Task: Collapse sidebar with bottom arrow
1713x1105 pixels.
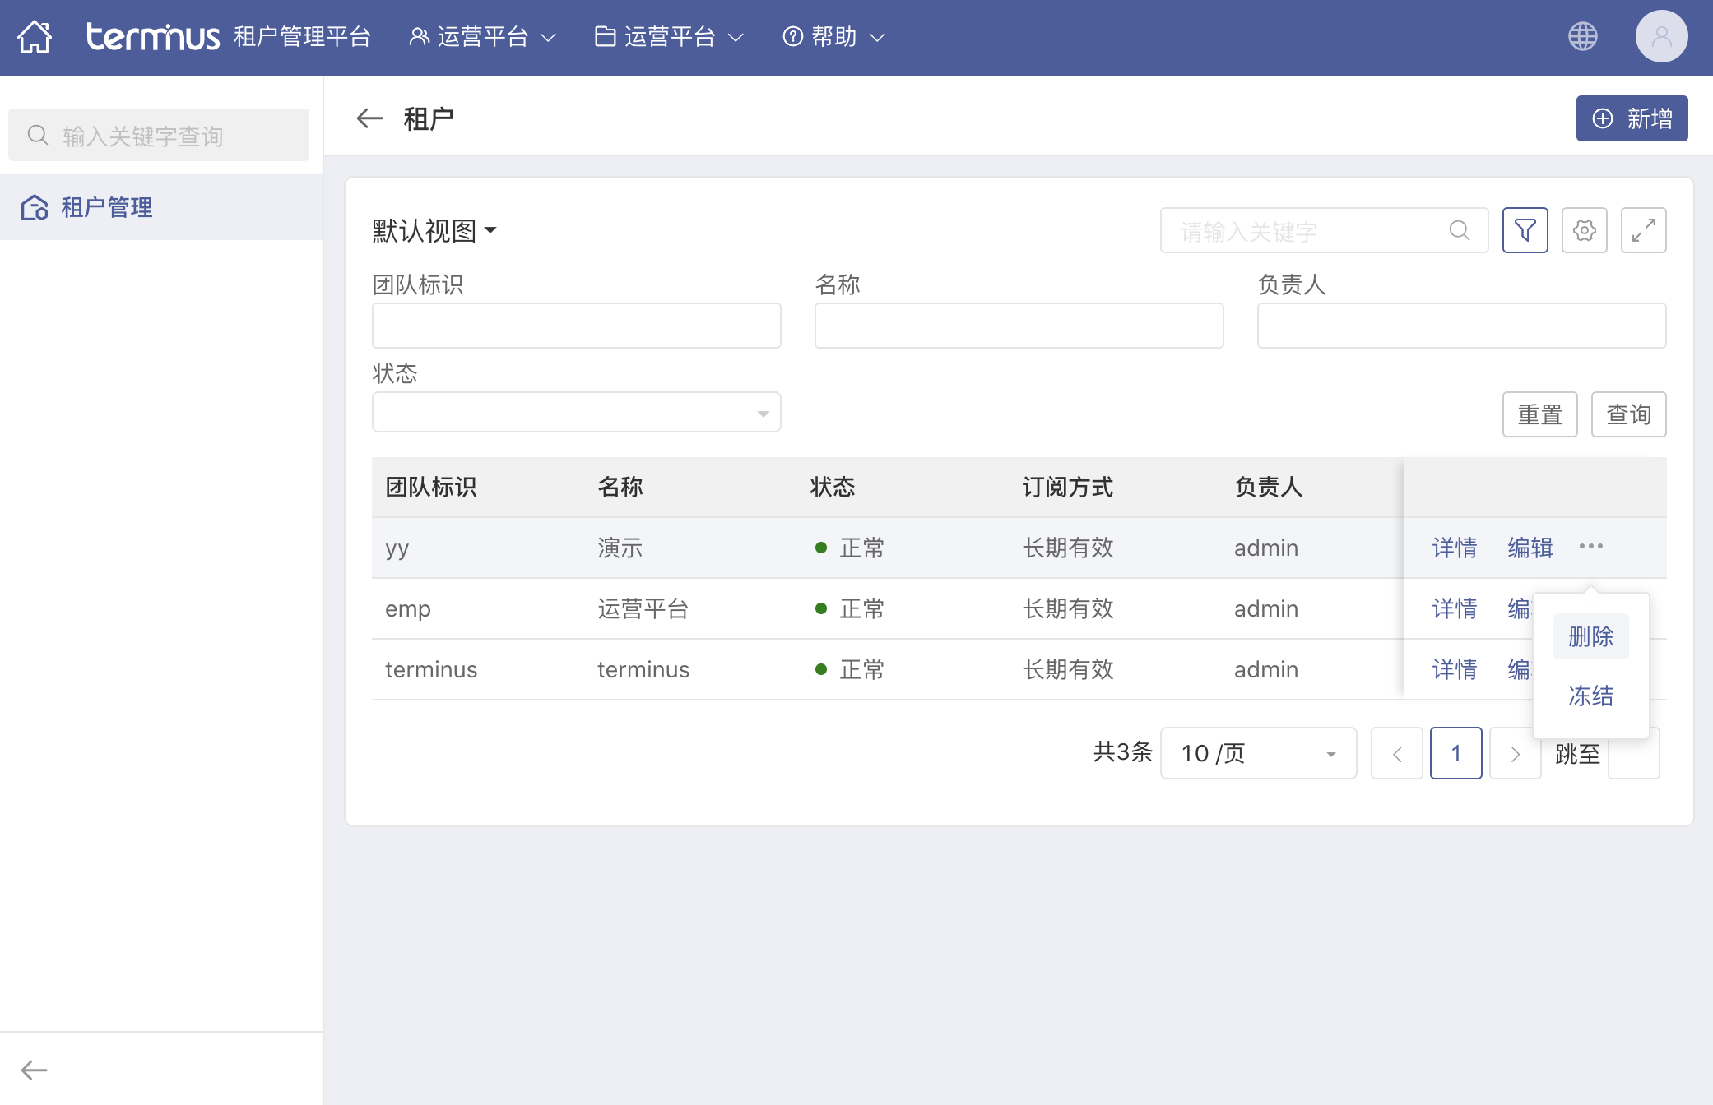Action: 34,1070
